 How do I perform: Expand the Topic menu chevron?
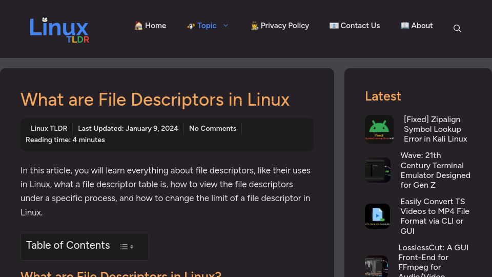pos(225,26)
